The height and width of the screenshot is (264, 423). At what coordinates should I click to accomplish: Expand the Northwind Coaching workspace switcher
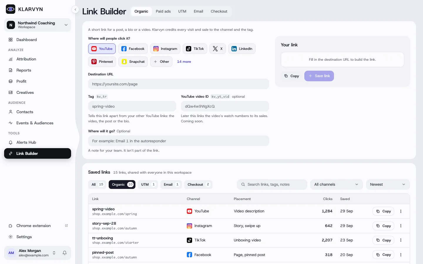pyautogui.click(x=38, y=25)
